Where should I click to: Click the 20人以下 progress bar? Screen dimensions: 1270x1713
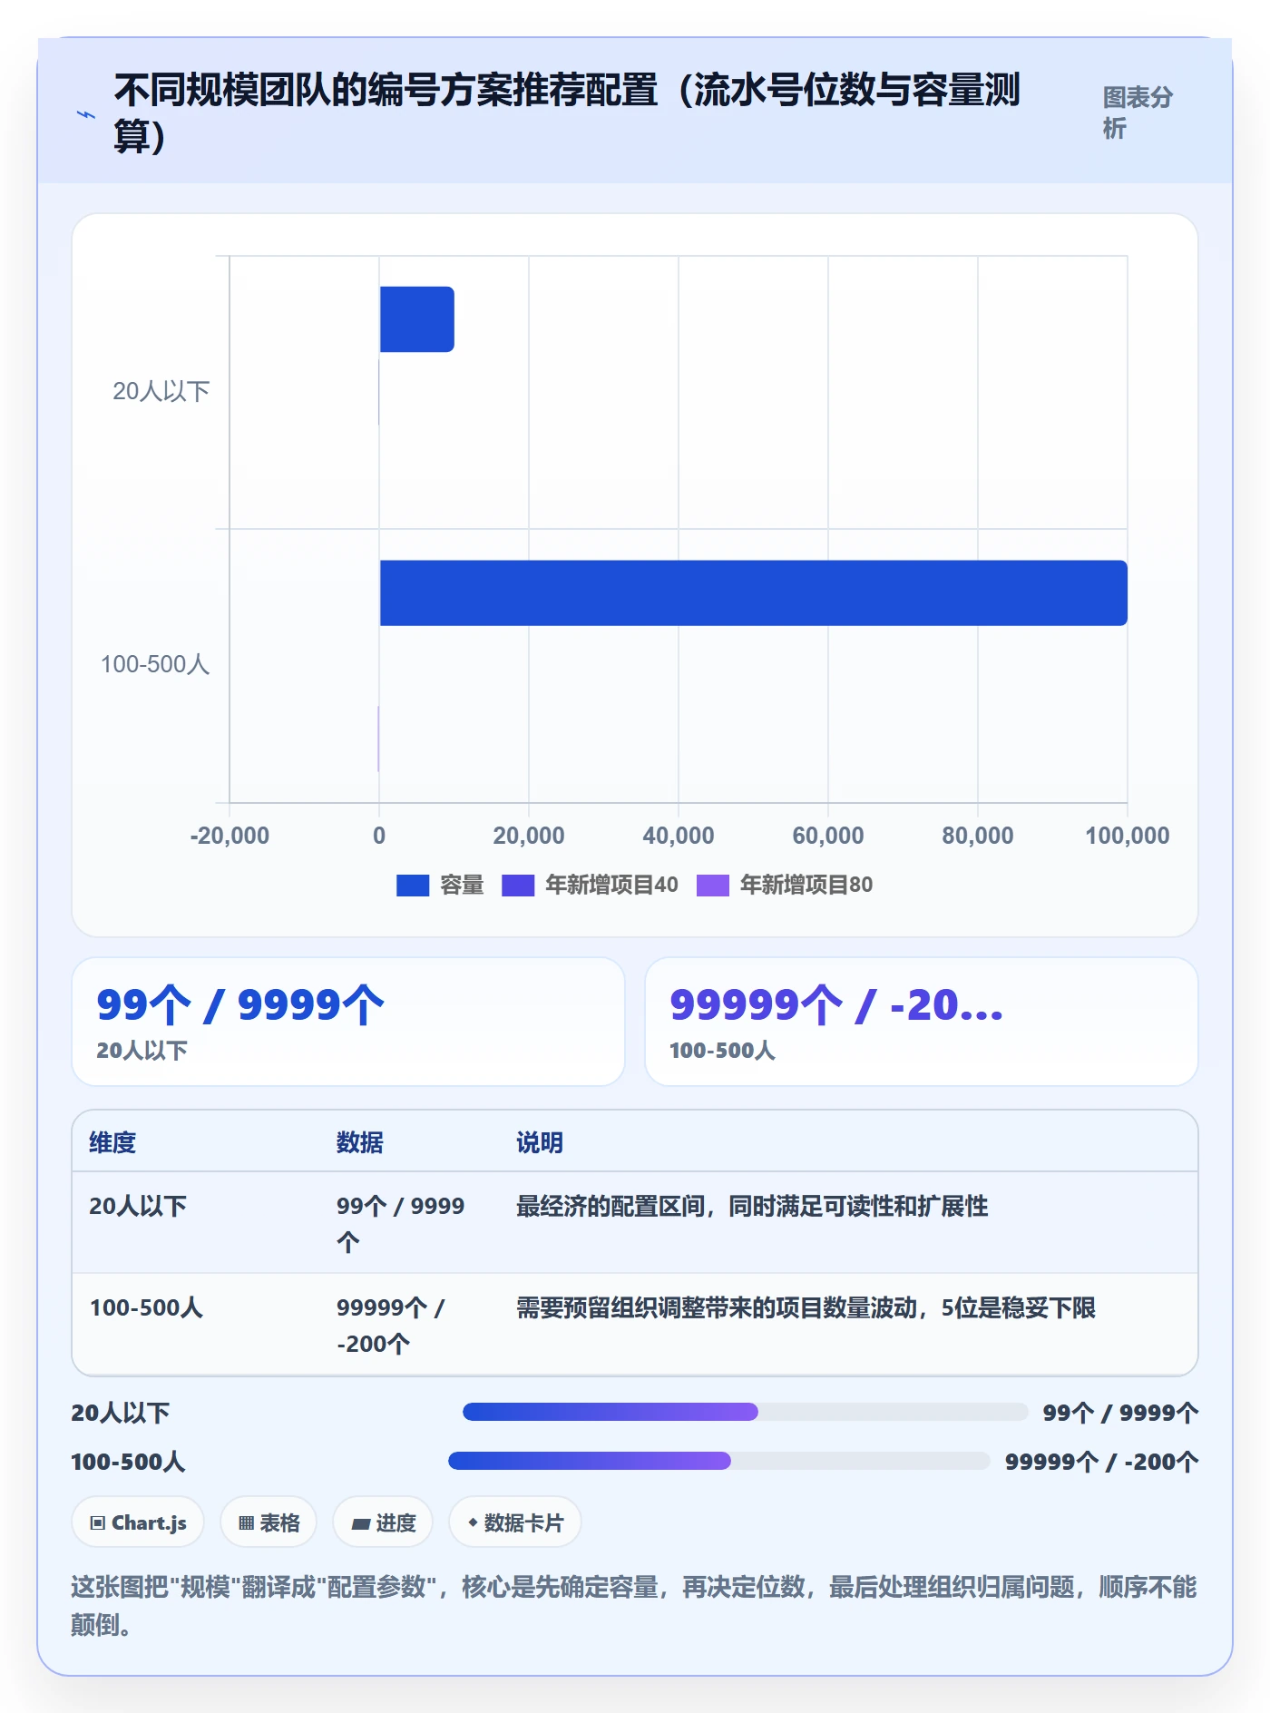(x=746, y=1412)
